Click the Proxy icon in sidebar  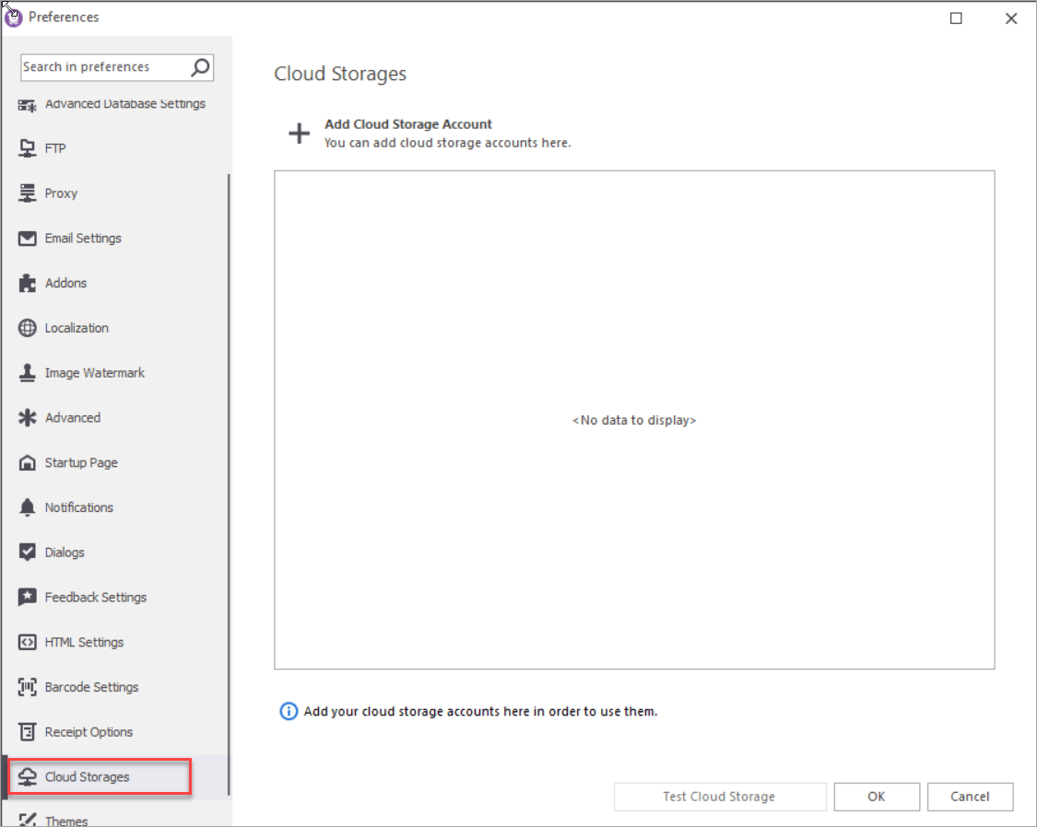coord(27,193)
